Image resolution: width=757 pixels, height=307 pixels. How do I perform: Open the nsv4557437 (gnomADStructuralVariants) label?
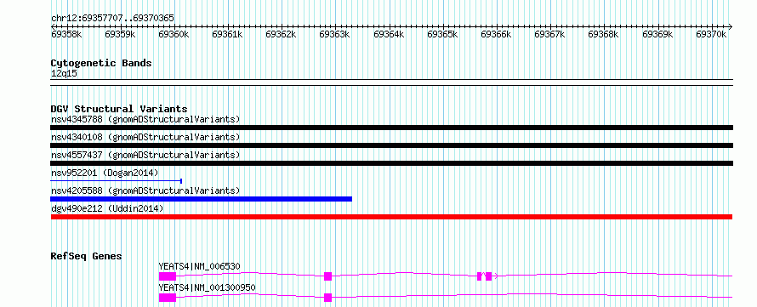tap(145, 155)
